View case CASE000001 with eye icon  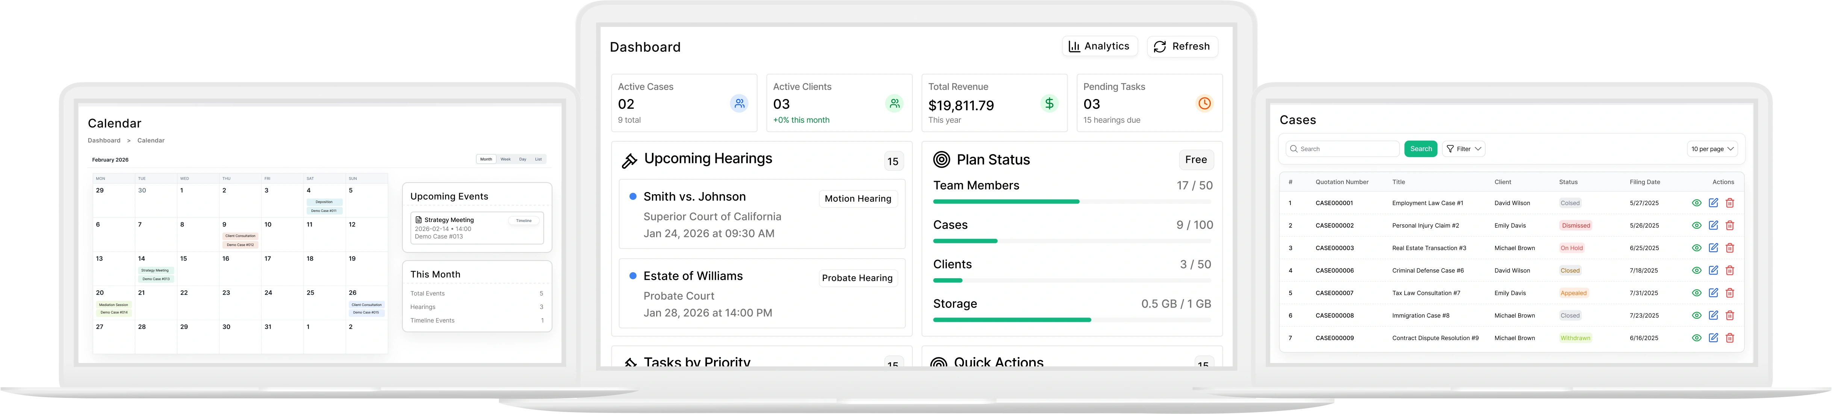tap(1696, 203)
